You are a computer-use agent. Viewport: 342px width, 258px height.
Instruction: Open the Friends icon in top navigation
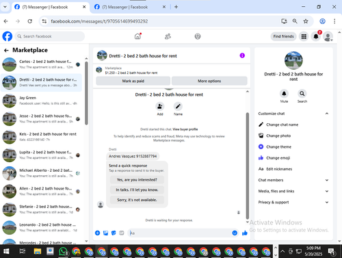[168, 36]
